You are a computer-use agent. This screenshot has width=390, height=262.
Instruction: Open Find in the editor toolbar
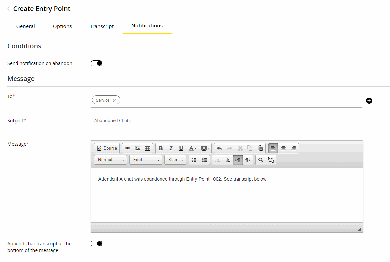(x=261, y=160)
